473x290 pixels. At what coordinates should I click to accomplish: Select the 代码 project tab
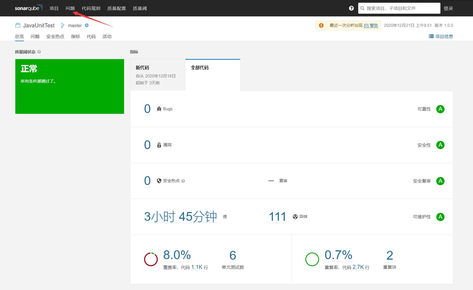[x=91, y=36]
